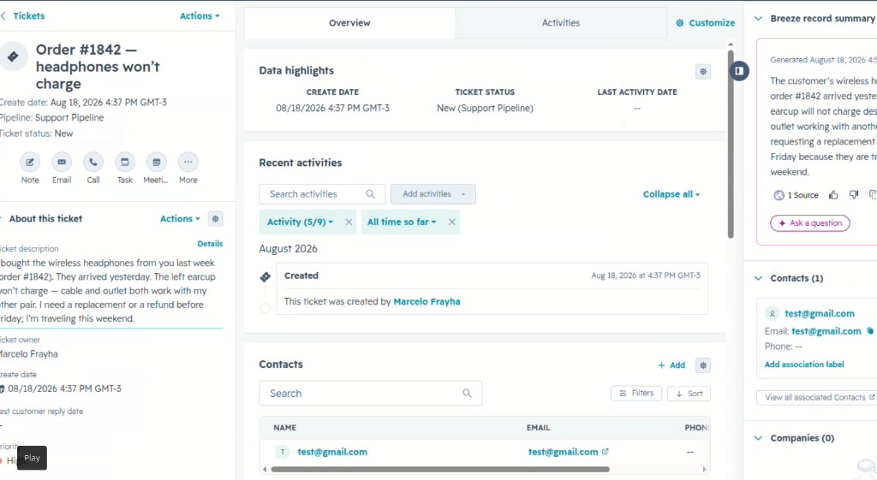Sort by NAME column header
The width and height of the screenshot is (877, 480).
coord(284,428)
